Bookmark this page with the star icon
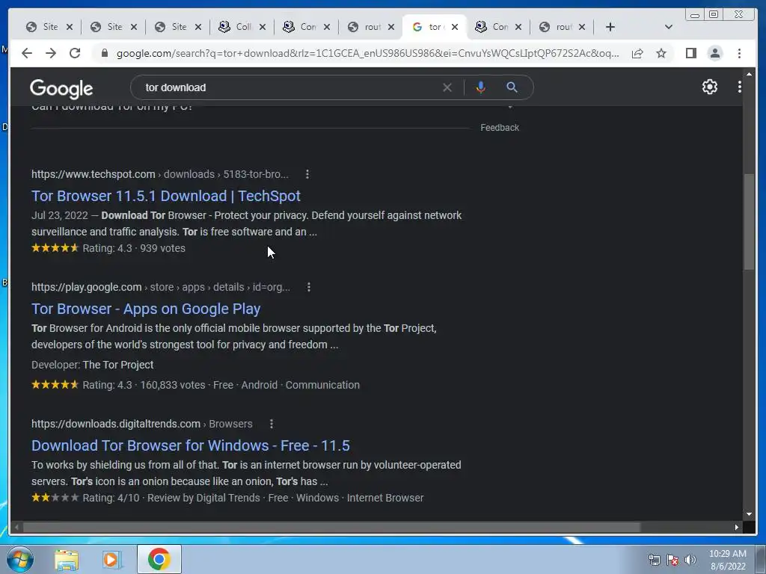The width and height of the screenshot is (766, 574). tap(661, 53)
